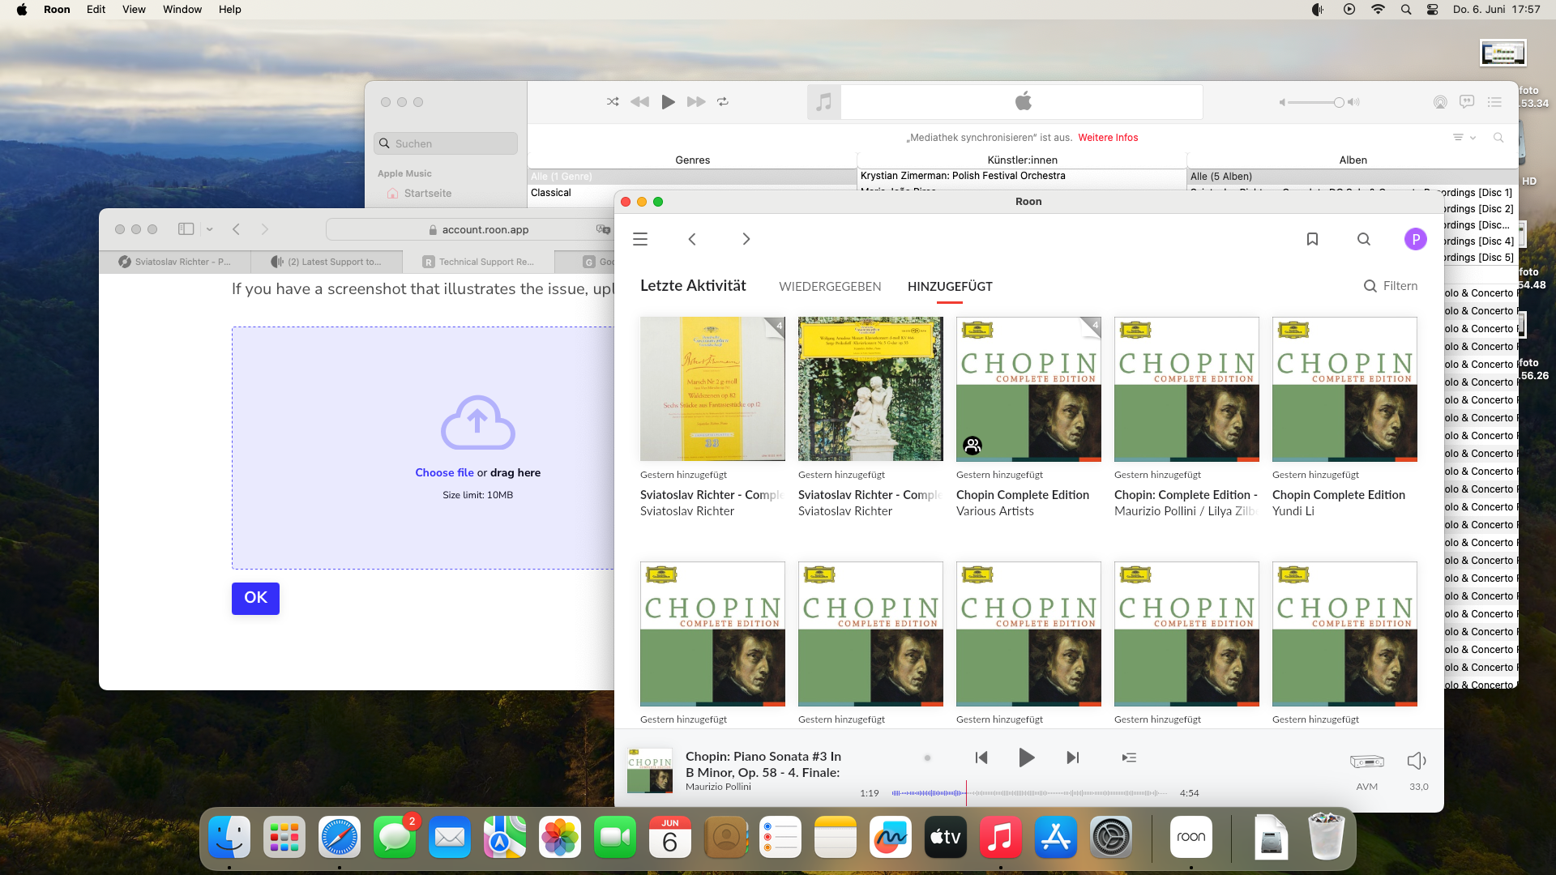Switch to Technical Support Re... Safari tab

479,262
